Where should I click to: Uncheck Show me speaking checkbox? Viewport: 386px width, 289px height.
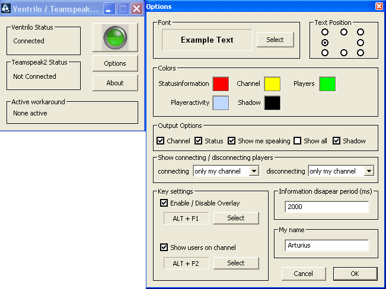pos(232,141)
